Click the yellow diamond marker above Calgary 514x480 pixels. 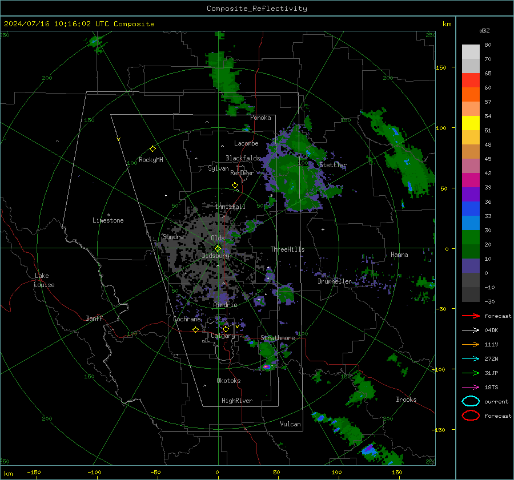226,329
